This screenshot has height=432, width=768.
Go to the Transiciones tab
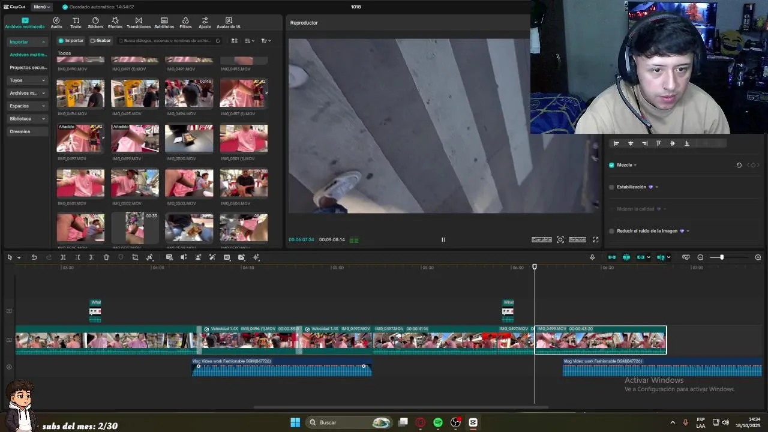tap(139, 23)
